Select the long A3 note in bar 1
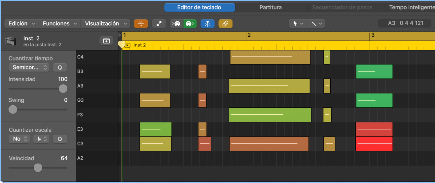Image resolution: width=435 pixels, height=183 pixels. [x=270, y=86]
